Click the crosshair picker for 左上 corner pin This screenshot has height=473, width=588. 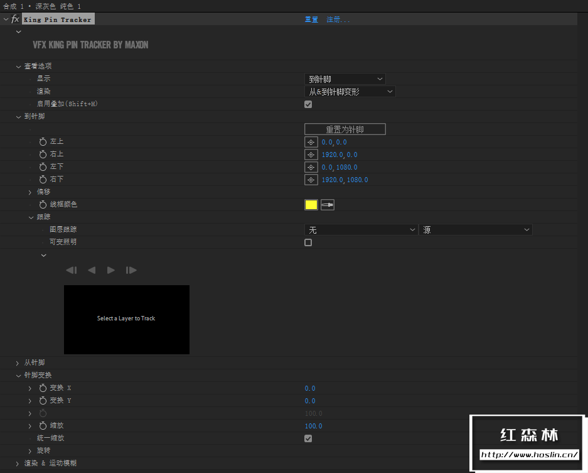(311, 141)
